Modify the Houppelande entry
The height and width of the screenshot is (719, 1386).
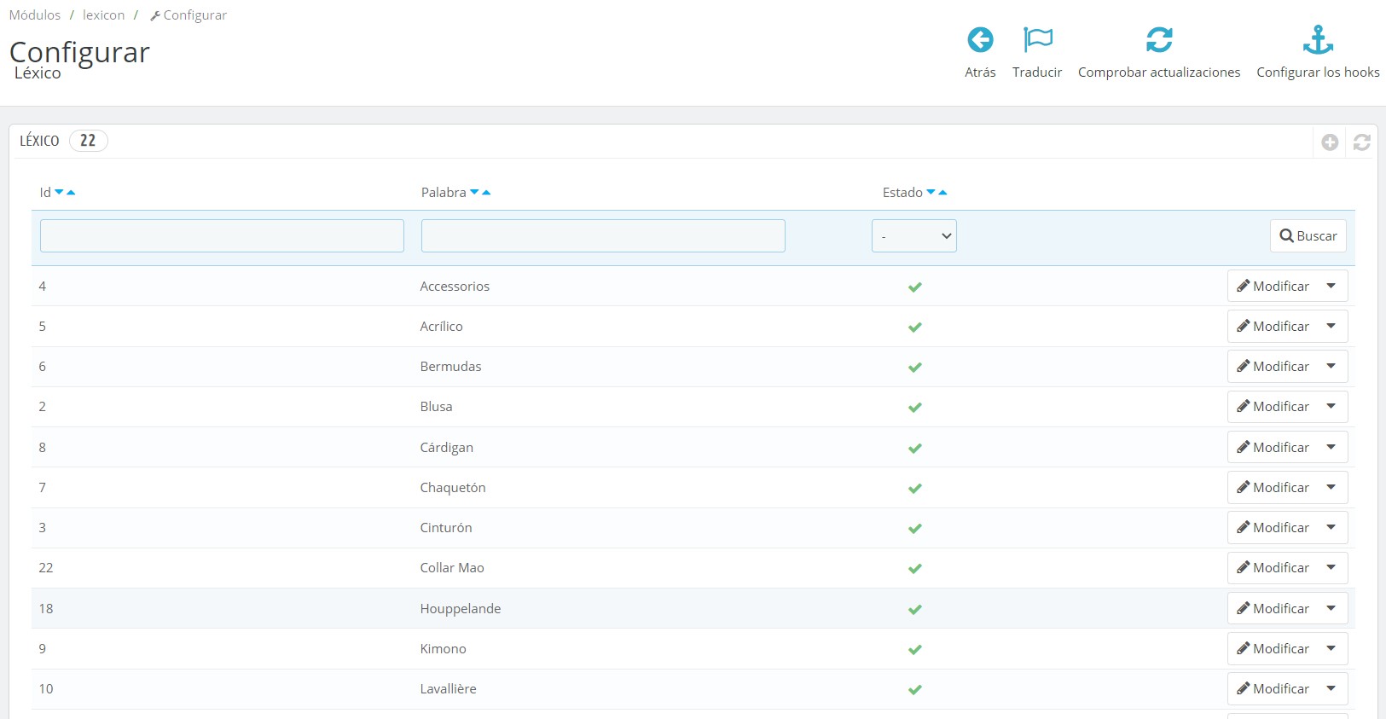pos(1273,608)
